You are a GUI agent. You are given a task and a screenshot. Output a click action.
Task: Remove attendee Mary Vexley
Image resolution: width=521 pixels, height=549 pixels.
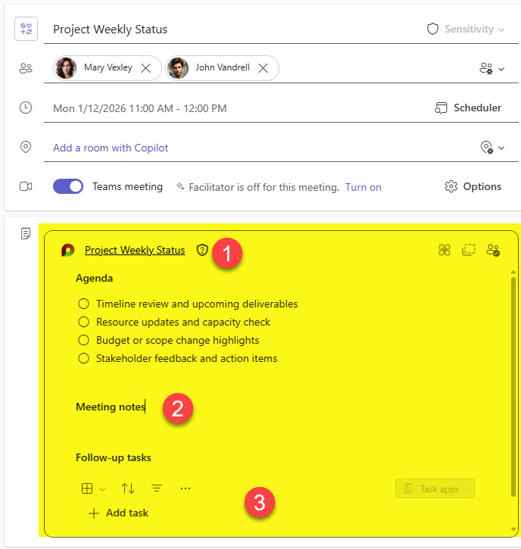145,68
